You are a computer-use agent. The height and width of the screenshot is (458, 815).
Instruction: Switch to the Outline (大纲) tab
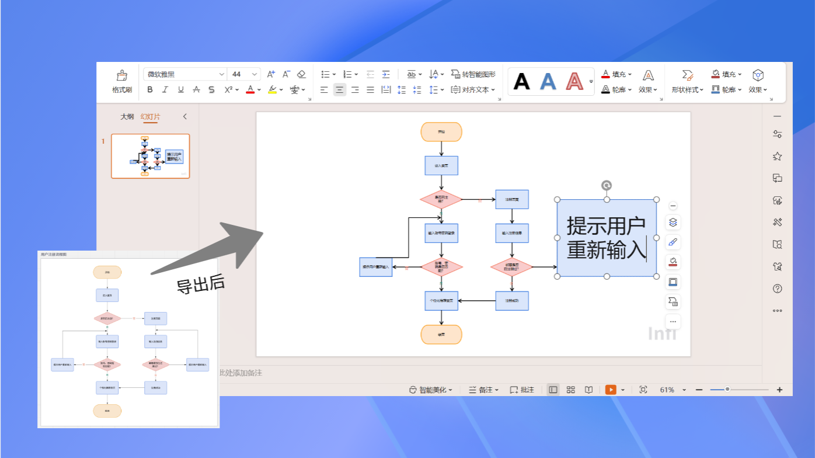(x=127, y=116)
